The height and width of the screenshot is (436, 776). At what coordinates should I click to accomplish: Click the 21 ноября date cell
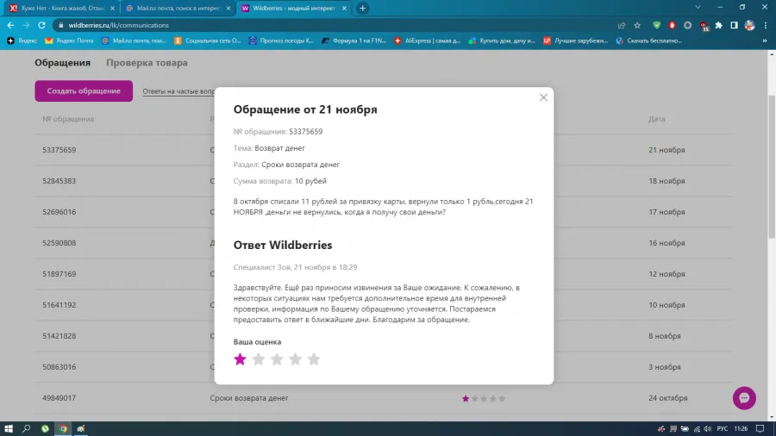pyautogui.click(x=666, y=150)
